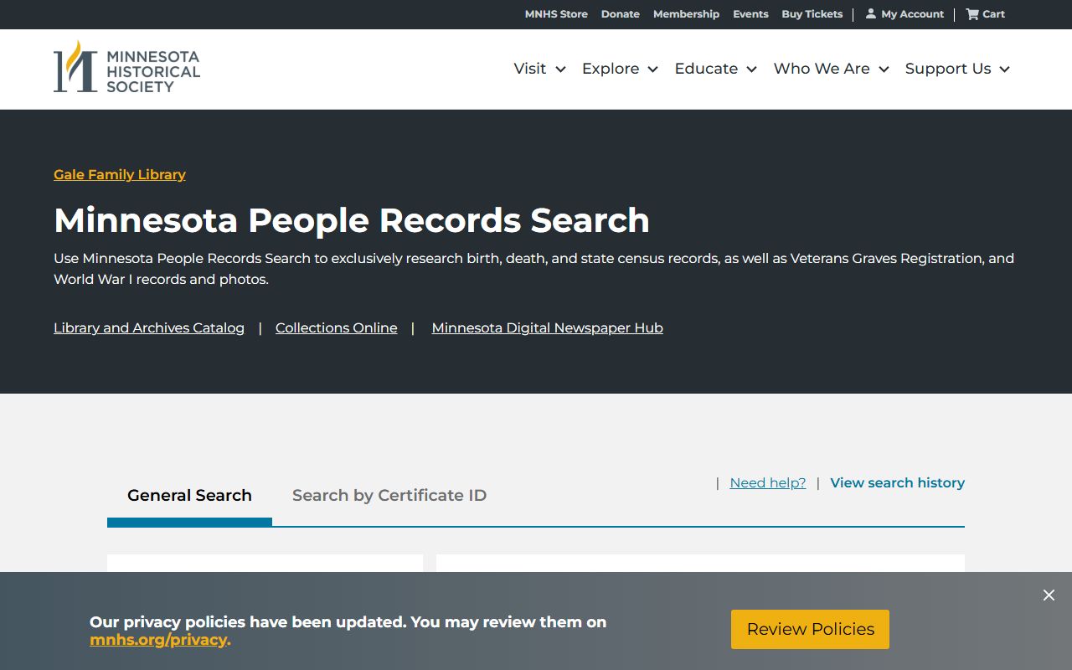Open the Who We Are menu
The image size is (1072, 670).
click(822, 69)
